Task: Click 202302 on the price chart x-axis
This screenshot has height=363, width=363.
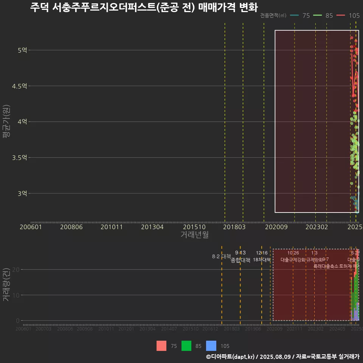Action: 317,227
